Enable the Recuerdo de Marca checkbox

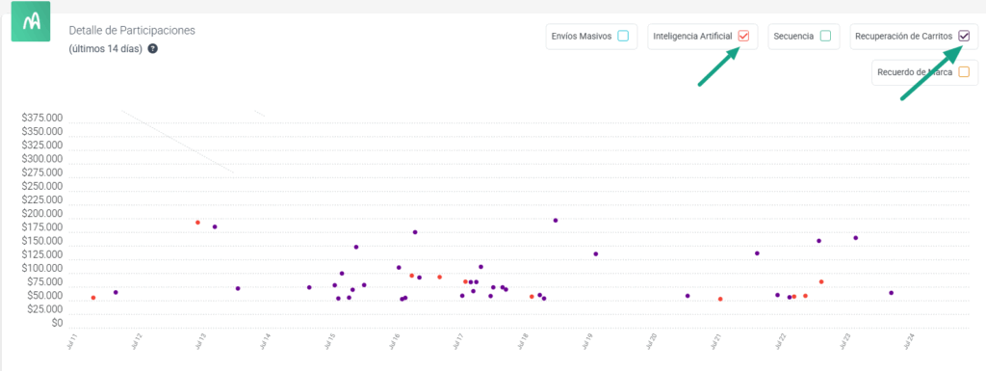(964, 71)
